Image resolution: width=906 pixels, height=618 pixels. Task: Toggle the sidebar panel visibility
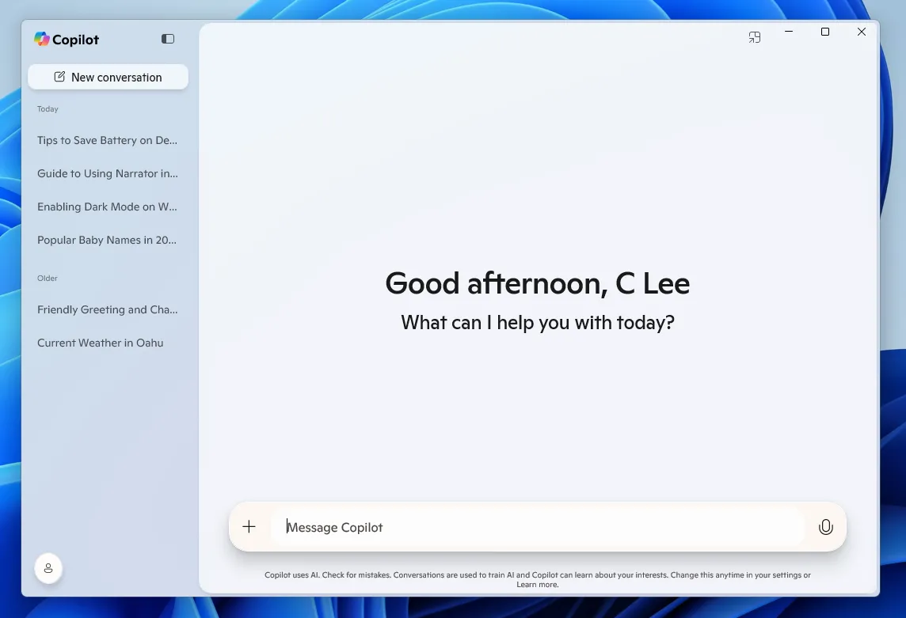(x=167, y=38)
